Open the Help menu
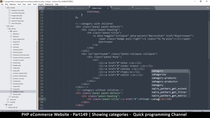This screenshot has height=118, width=210. [x=56, y=4]
